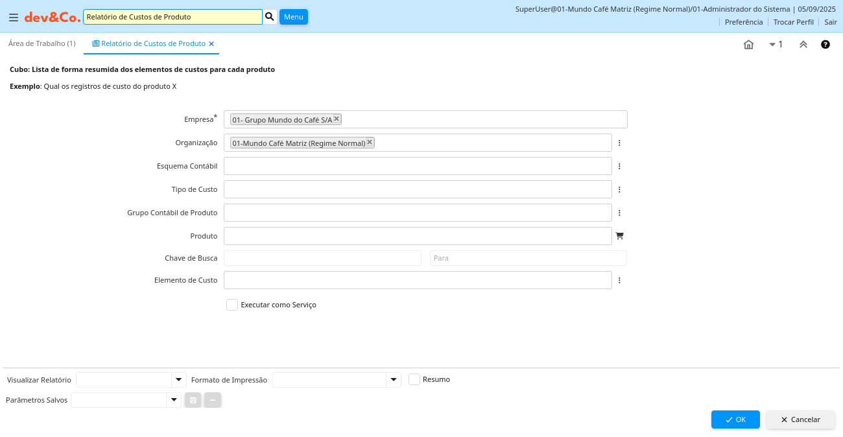Click the OK button

click(x=735, y=419)
